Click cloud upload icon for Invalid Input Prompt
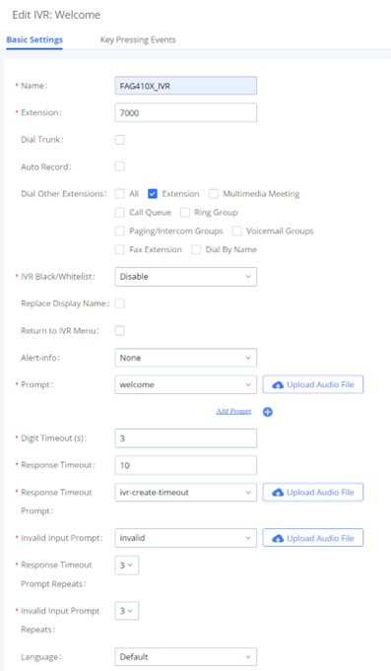391x671 pixels. pyautogui.click(x=278, y=538)
